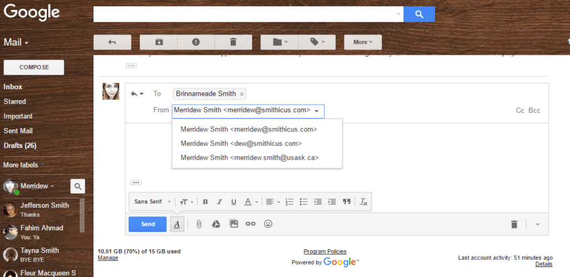Screen dimensions: 570x277
Task: Open the emoticon picker icon
Action: tap(268, 224)
